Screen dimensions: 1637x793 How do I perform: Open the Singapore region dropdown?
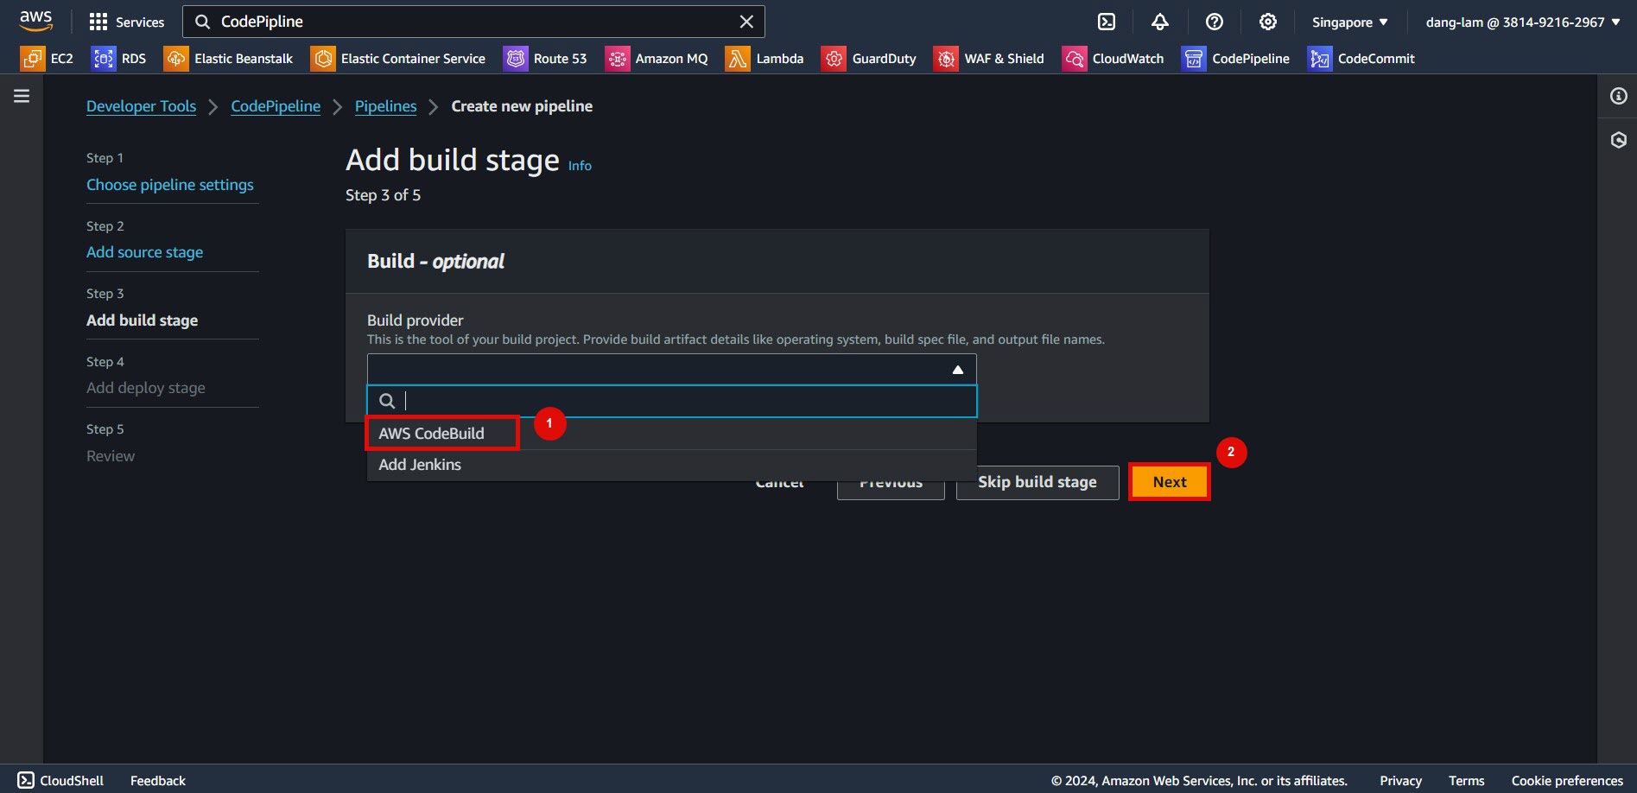click(1349, 22)
